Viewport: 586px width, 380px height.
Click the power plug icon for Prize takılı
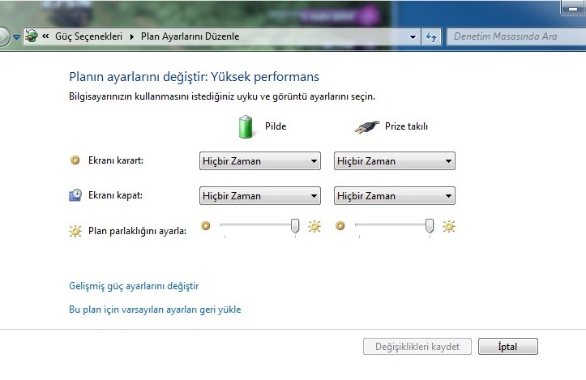point(367,127)
